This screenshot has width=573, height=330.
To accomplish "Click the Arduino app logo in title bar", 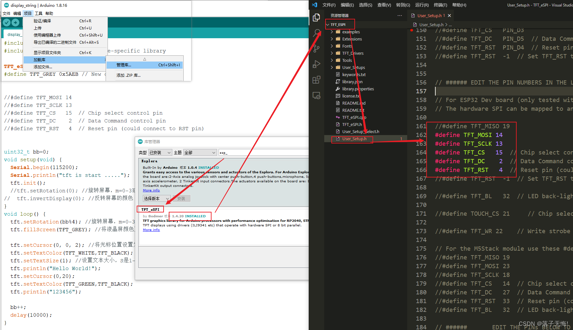I will point(6,5).
